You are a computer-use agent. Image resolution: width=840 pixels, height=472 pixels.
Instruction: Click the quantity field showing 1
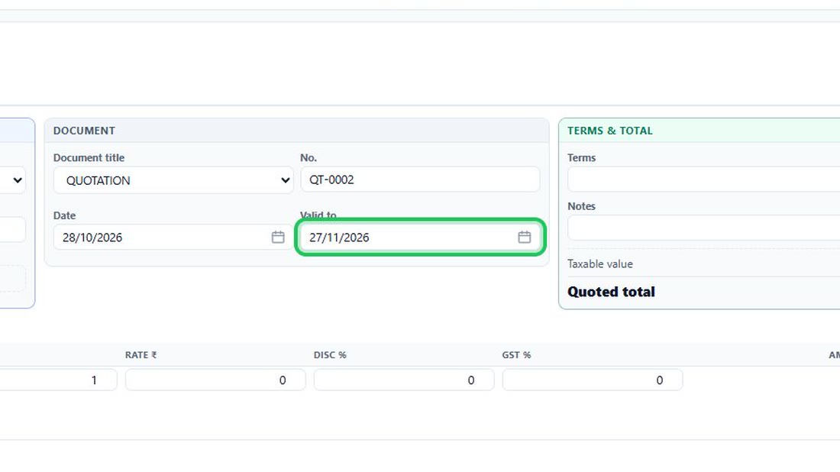[58, 380]
